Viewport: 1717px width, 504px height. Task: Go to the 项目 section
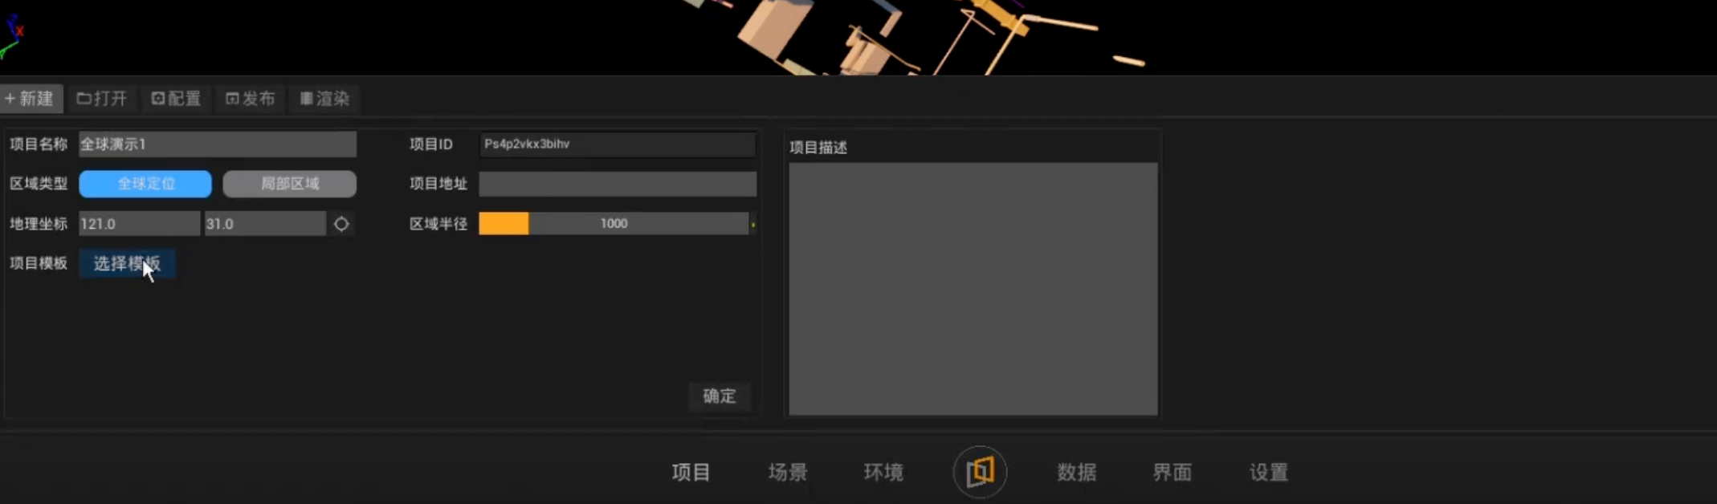(x=691, y=472)
